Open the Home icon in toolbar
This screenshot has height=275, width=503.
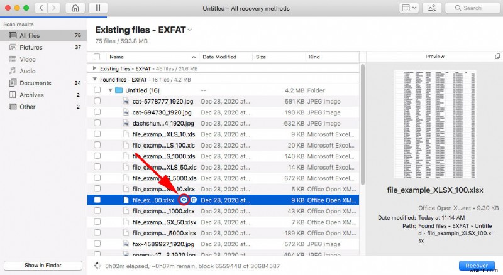point(75,8)
